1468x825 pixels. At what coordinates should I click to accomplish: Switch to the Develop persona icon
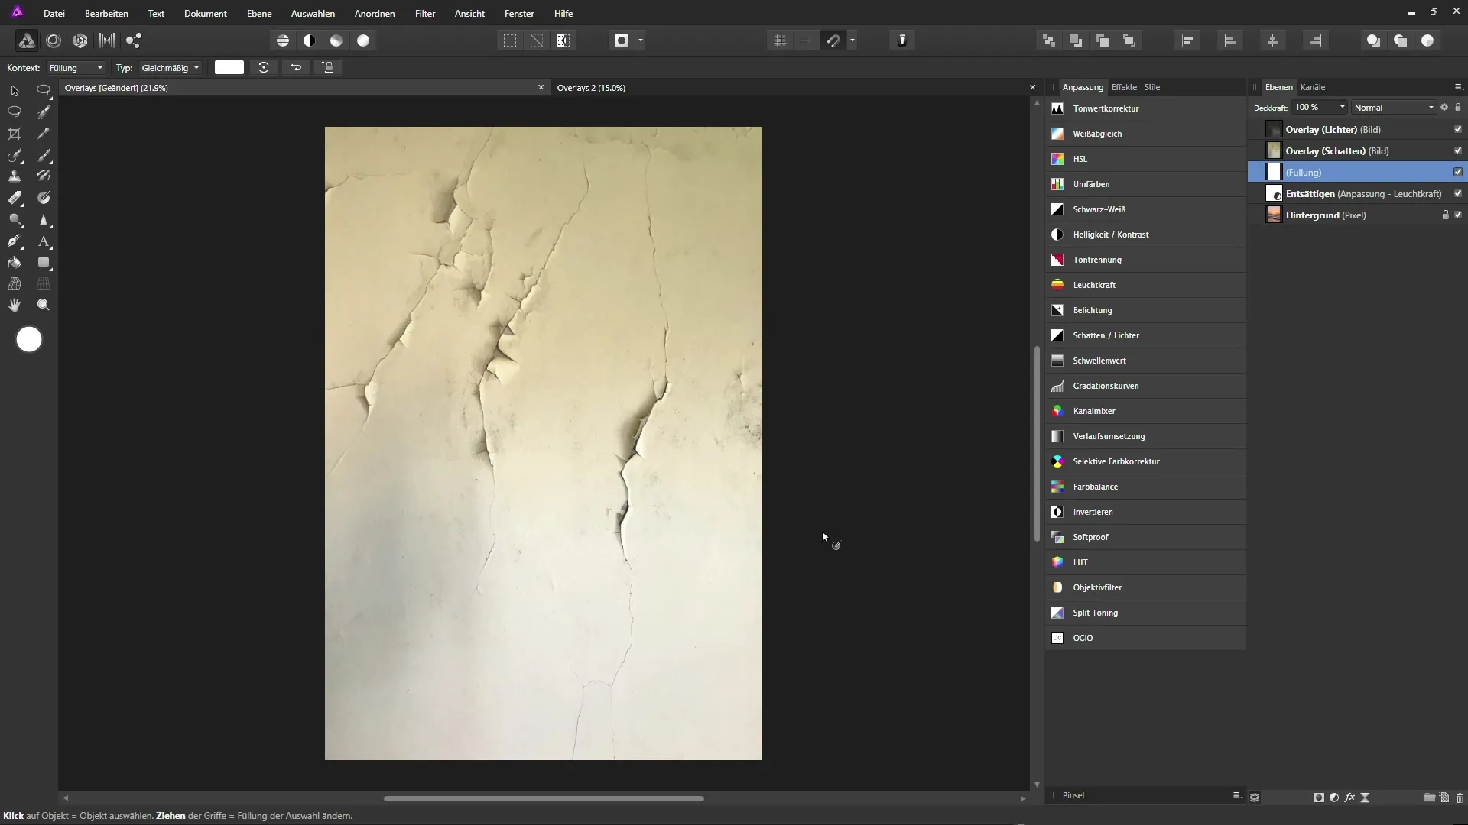click(80, 40)
